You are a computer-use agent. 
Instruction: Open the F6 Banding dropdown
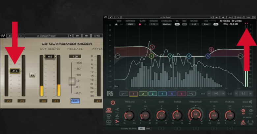tap(154, 24)
